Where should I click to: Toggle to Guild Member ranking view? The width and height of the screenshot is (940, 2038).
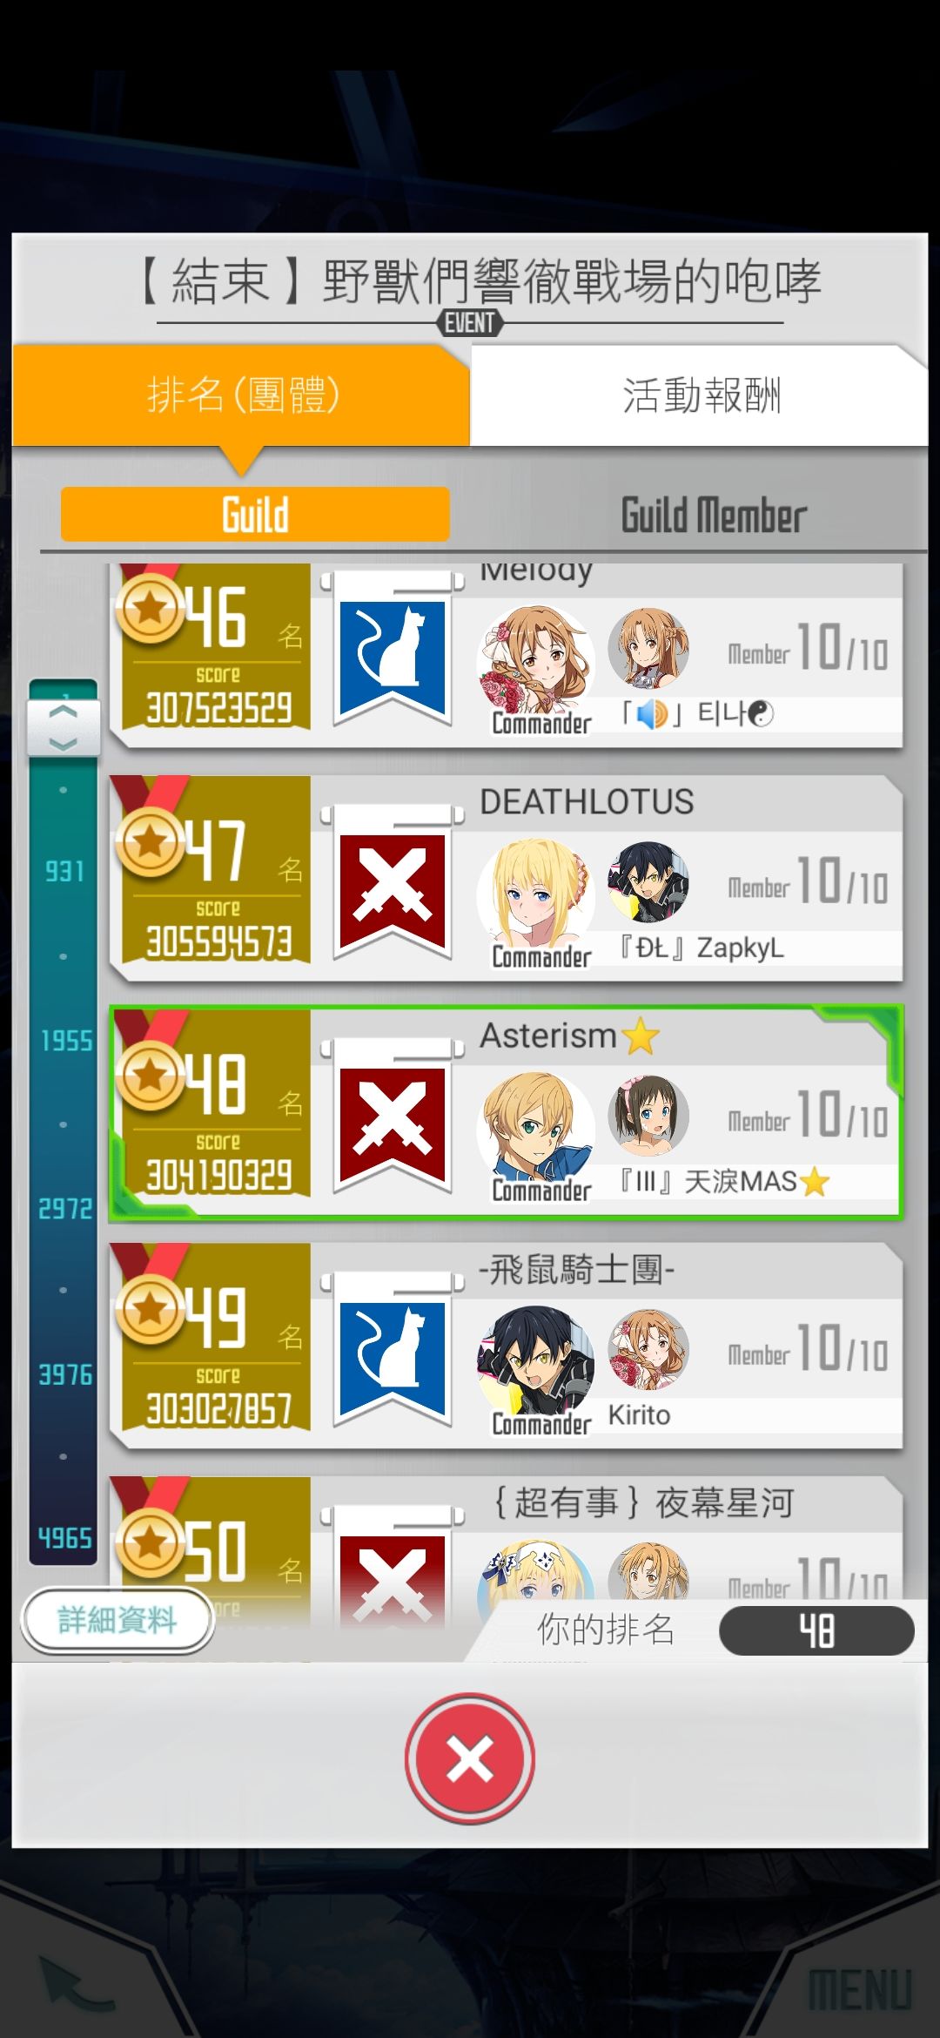714,515
